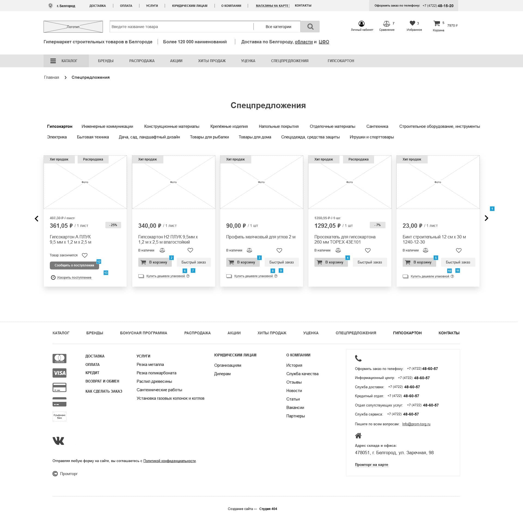This screenshot has height=513, width=523.
Task: Click the house address icon in footer
Action: click(358, 435)
